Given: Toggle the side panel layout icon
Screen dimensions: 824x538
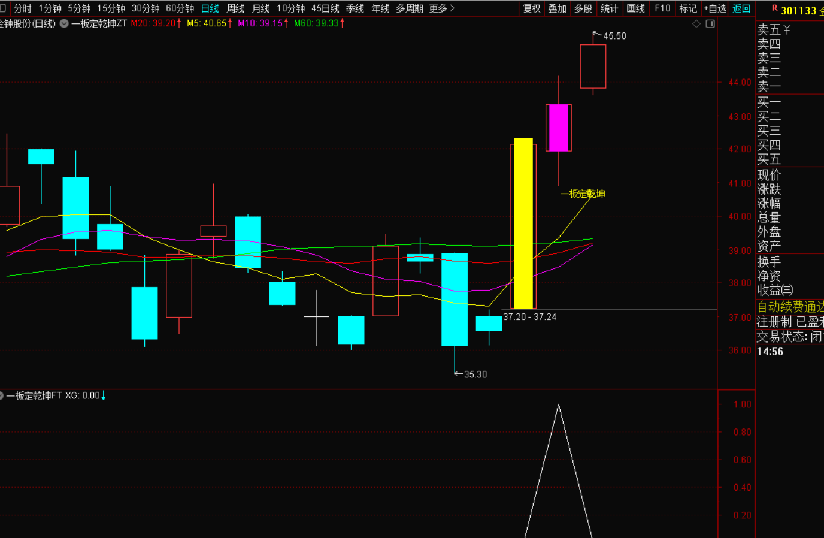Looking at the screenshot, I should click(710, 24).
